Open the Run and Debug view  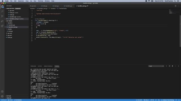click(2, 21)
